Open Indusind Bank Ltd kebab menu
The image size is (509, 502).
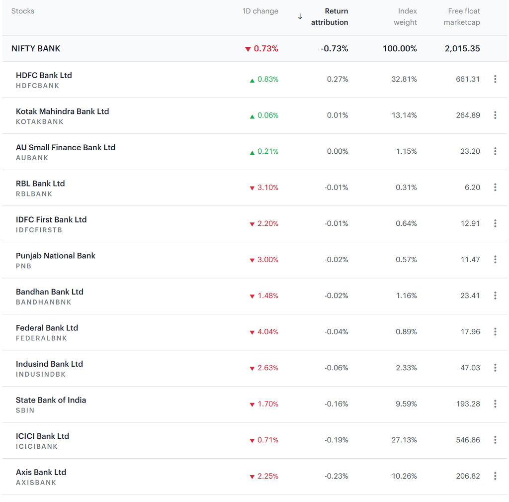495,368
